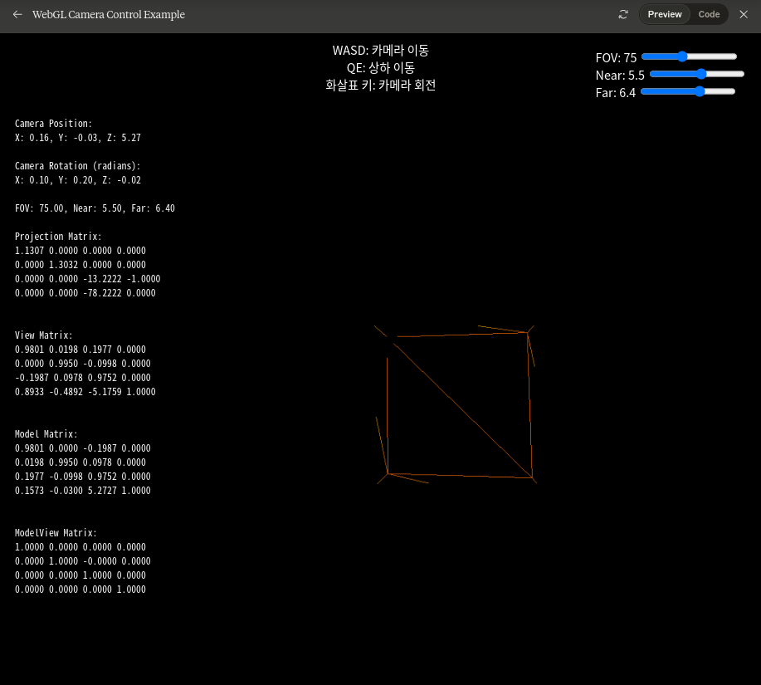Viewport: 761px width, 685px height.
Task: Click the 'X: 0.16, Y: -0.03, Z: 5.27' values
Action: click(x=78, y=137)
